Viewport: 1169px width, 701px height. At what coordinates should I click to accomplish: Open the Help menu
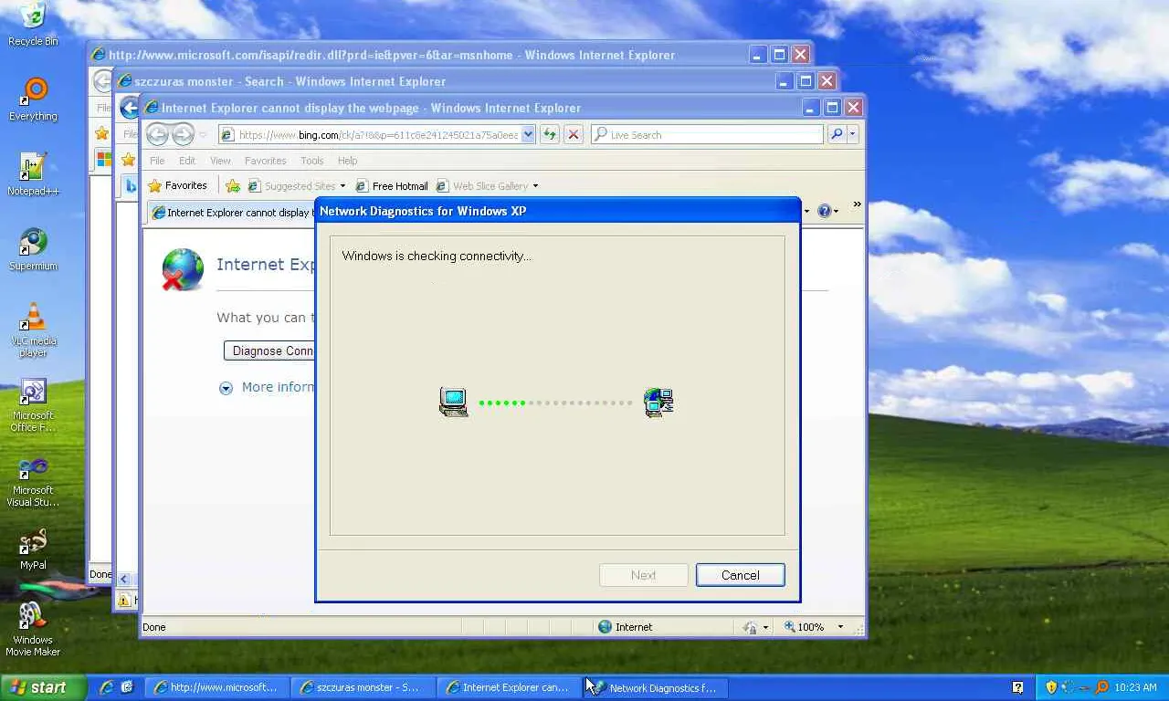[x=347, y=161]
